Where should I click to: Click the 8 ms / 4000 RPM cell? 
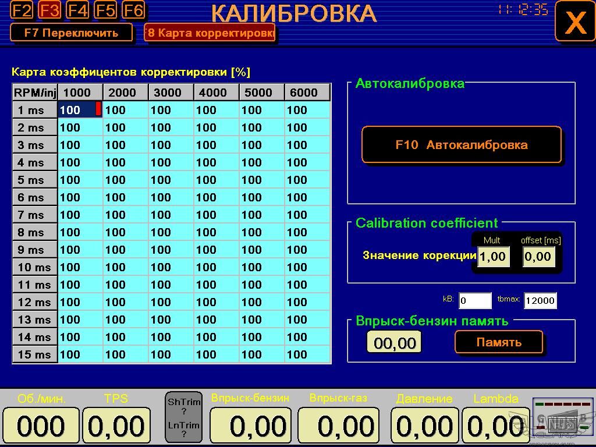click(x=216, y=232)
